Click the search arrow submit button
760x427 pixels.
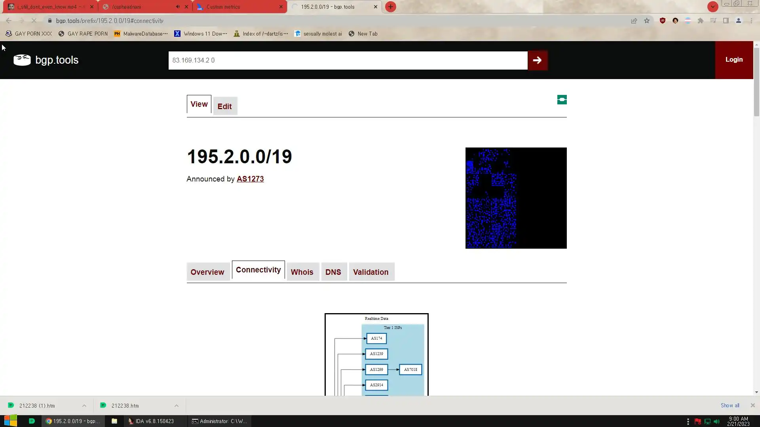click(537, 60)
